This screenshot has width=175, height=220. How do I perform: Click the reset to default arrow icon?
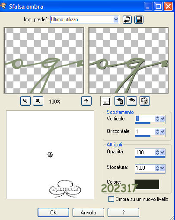(127, 19)
